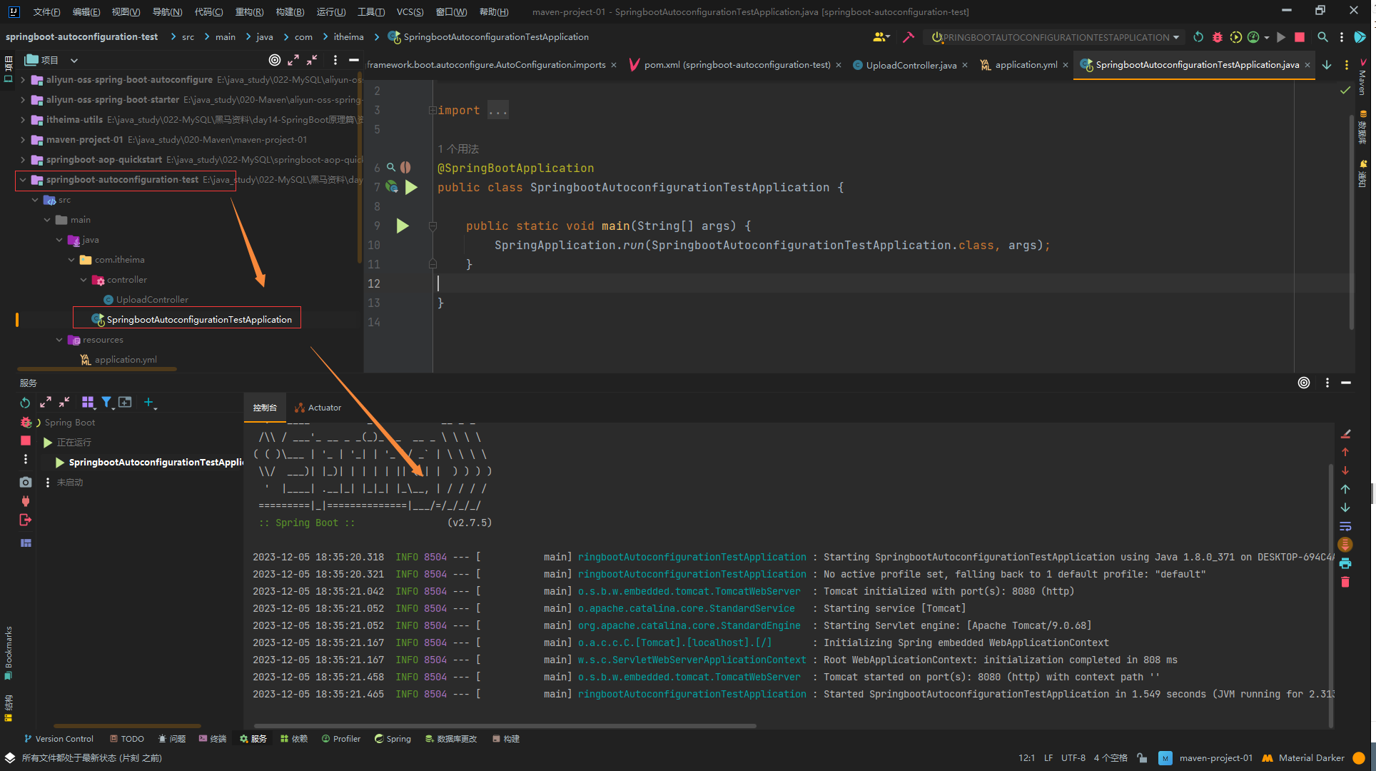Click the console horizontal scrollbar
Viewport: 1376px width, 771px height.
[x=505, y=726]
